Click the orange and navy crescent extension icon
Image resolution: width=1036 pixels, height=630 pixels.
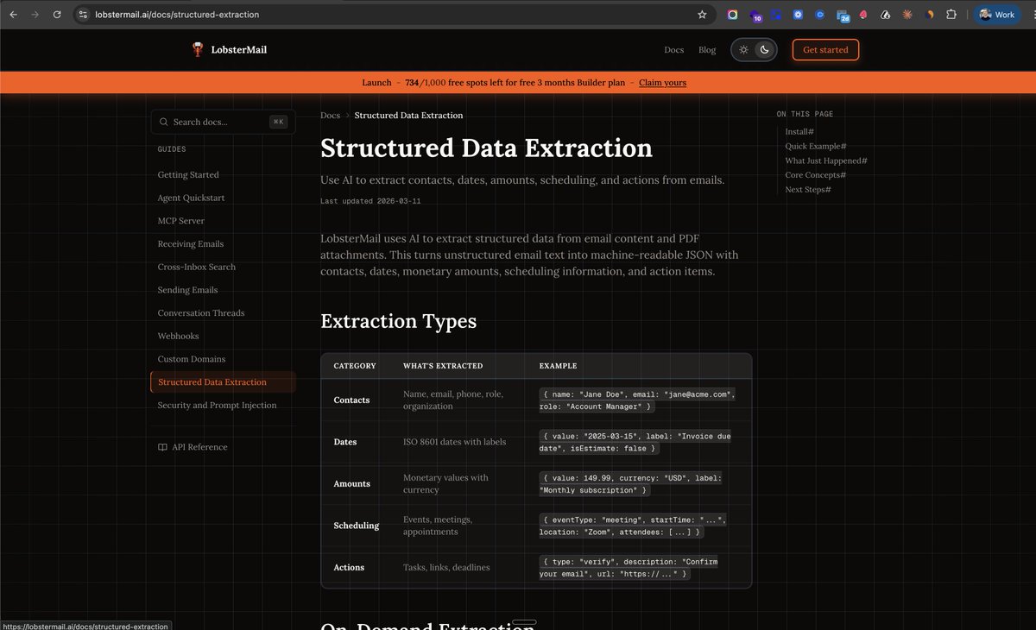tap(930, 15)
